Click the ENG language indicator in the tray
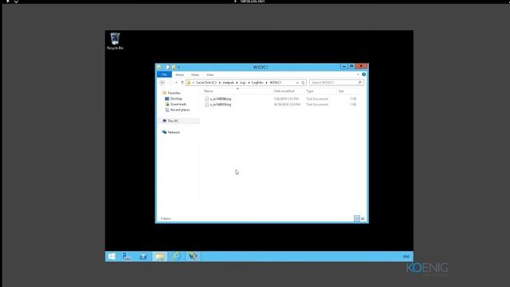510x287 pixels. click(x=406, y=257)
